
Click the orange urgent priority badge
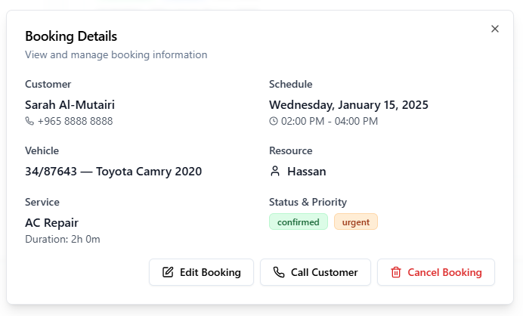[x=356, y=222]
